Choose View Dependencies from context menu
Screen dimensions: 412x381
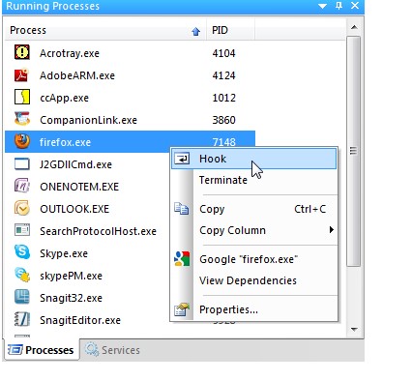click(253, 280)
